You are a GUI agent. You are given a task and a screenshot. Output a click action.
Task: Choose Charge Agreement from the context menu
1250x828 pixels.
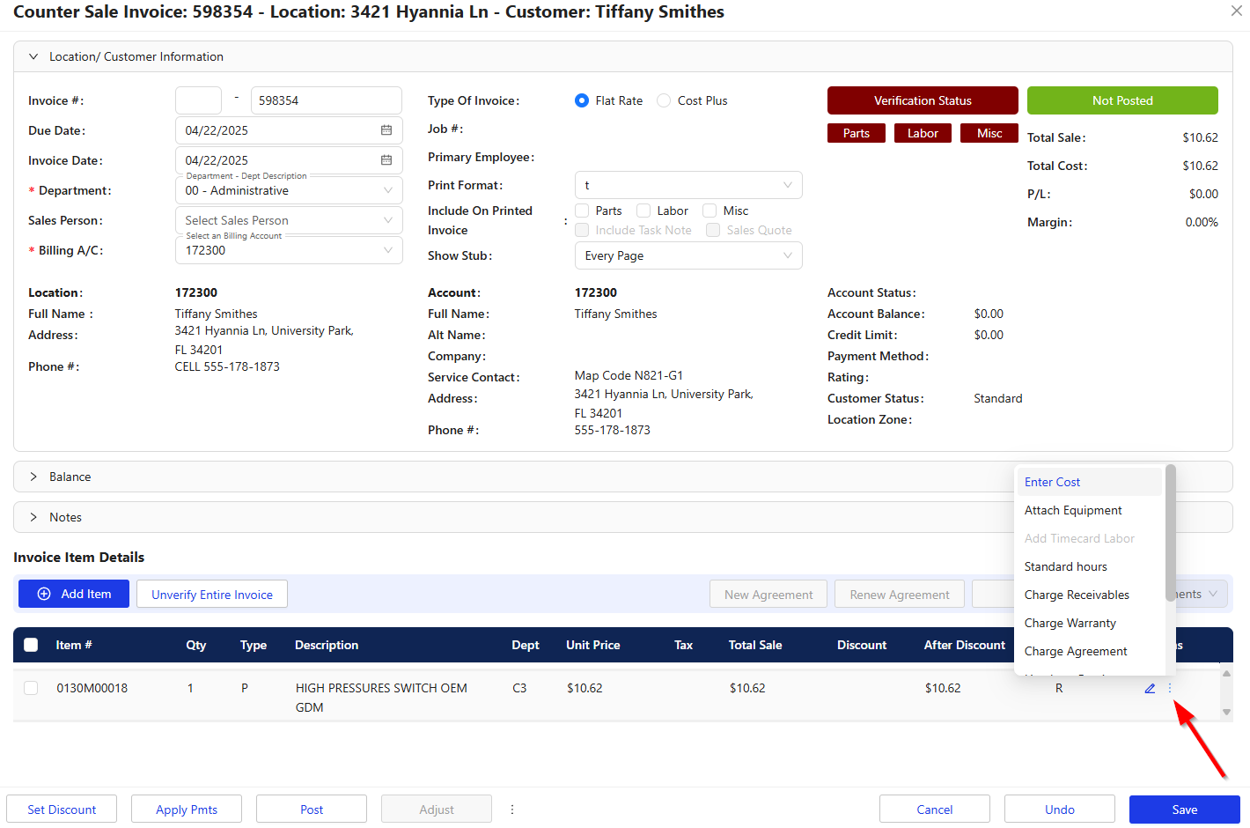[1090, 651]
